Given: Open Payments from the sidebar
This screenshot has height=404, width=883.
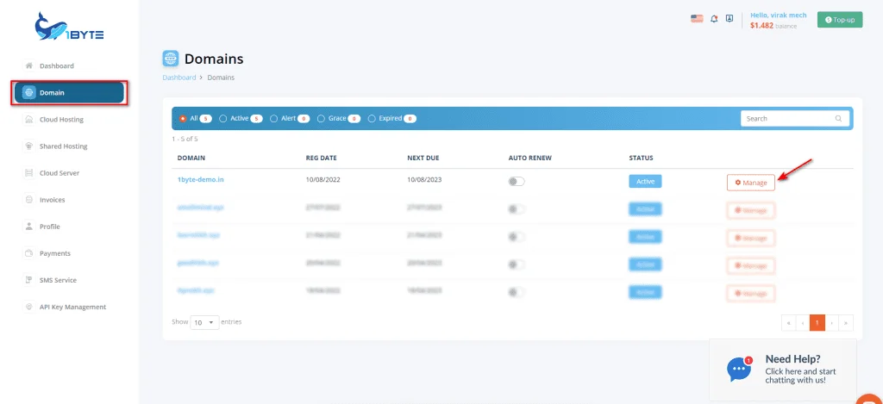Looking at the screenshot, I should [54, 253].
